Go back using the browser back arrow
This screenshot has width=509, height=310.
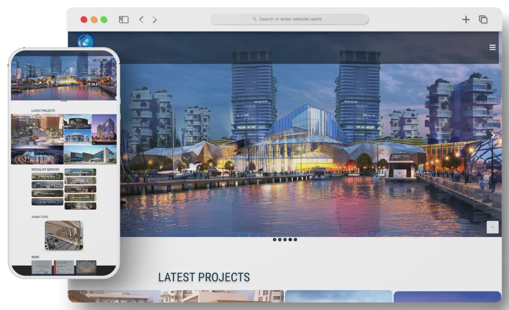tap(141, 19)
